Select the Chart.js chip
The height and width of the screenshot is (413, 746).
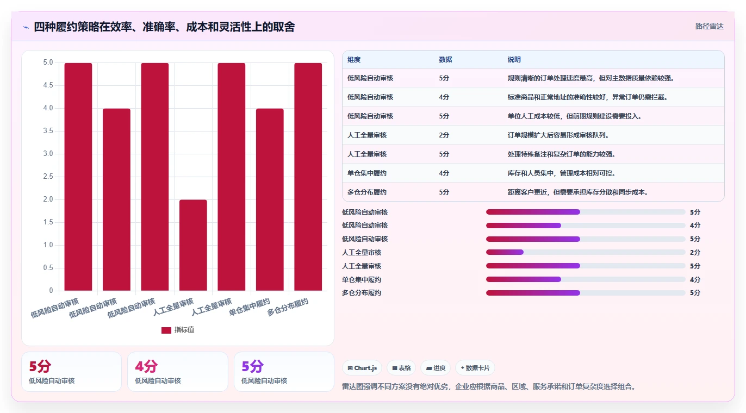(x=362, y=368)
